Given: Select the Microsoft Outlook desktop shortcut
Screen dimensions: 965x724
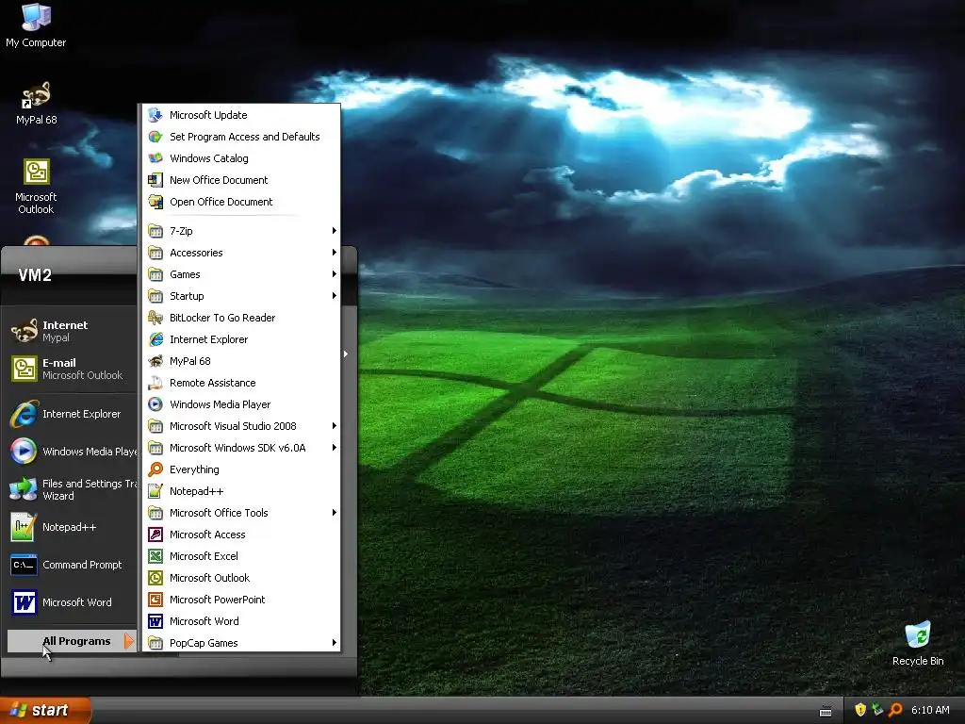Looking at the screenshot, I should click(36, 187).
